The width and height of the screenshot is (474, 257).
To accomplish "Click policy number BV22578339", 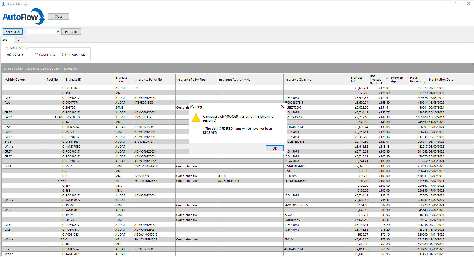I will click(154, 117).
